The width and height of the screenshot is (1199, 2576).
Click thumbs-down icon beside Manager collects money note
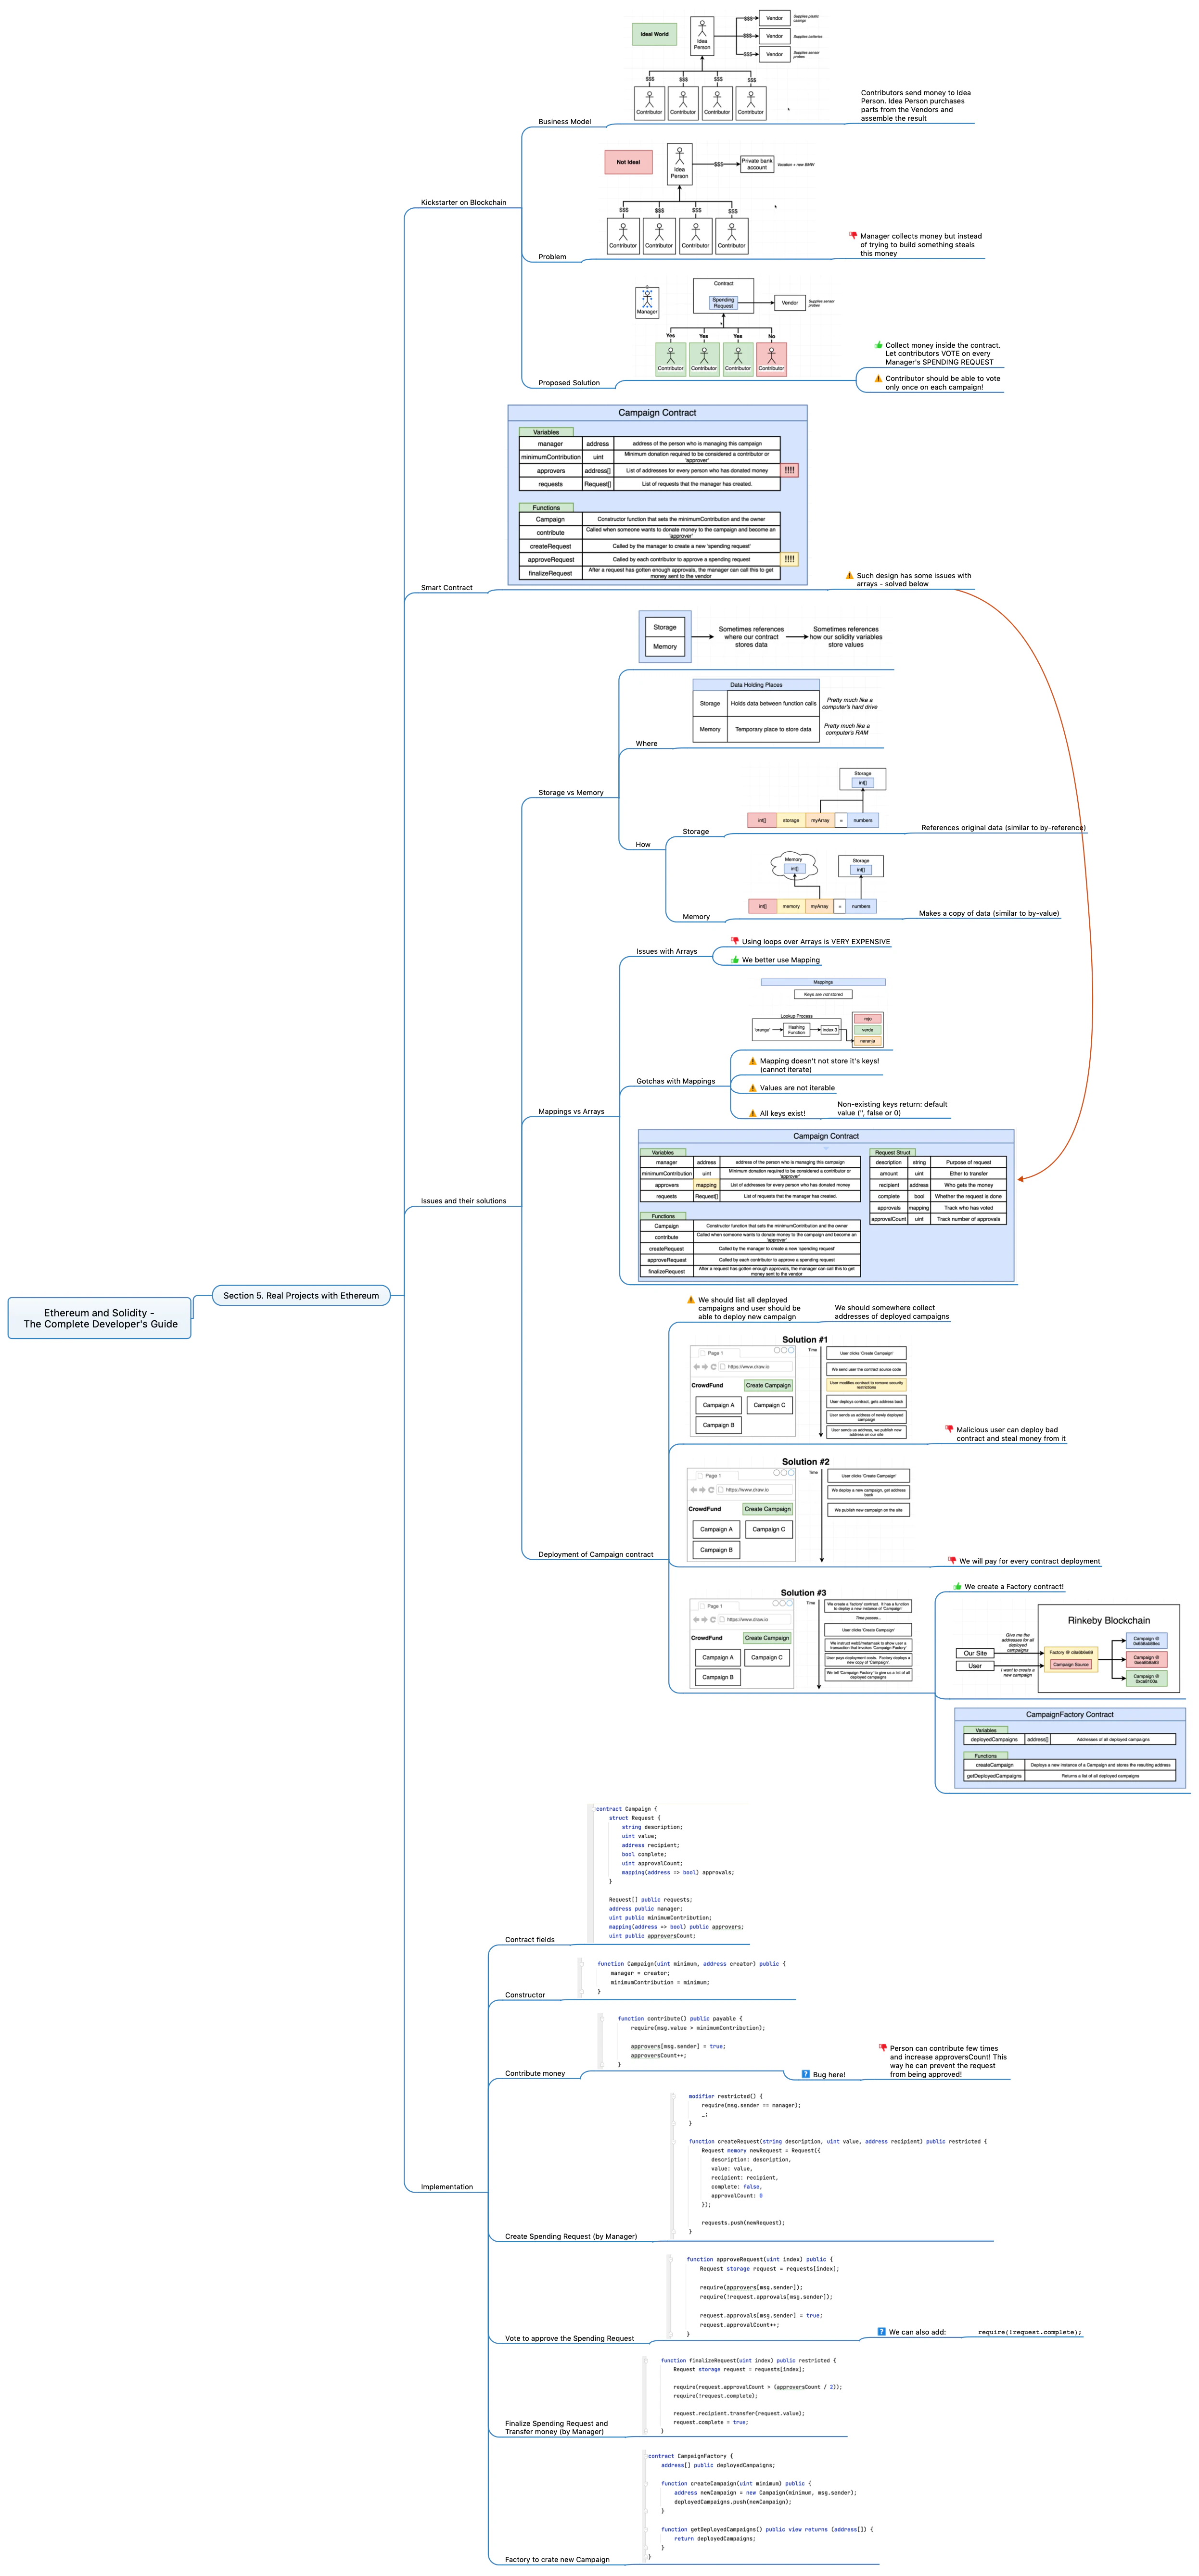pyautogui.click(x=853, y=236)
